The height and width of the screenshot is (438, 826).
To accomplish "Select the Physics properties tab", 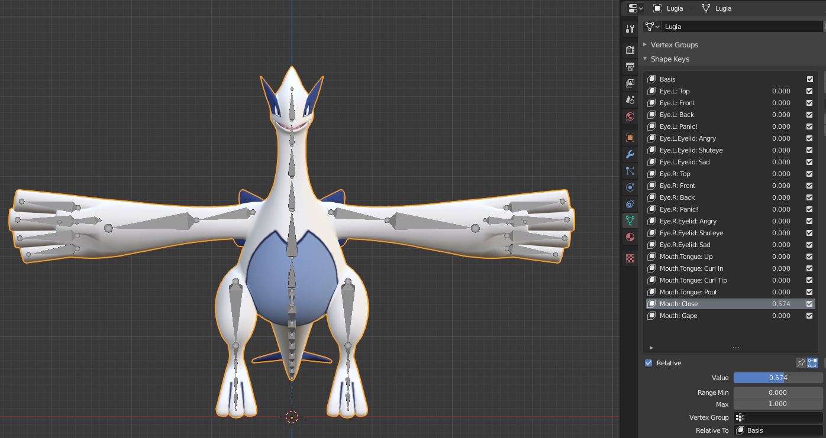I will pos(630,187).
